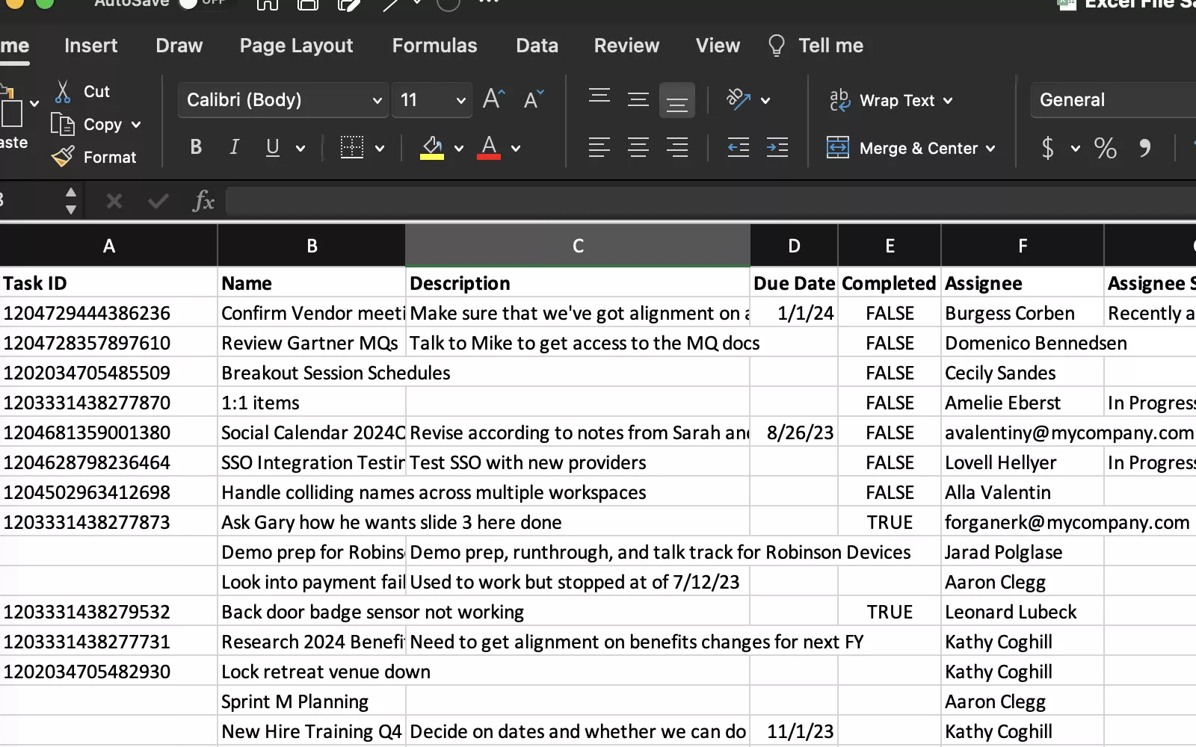Click the borders icon

click(x=352, y=148)
